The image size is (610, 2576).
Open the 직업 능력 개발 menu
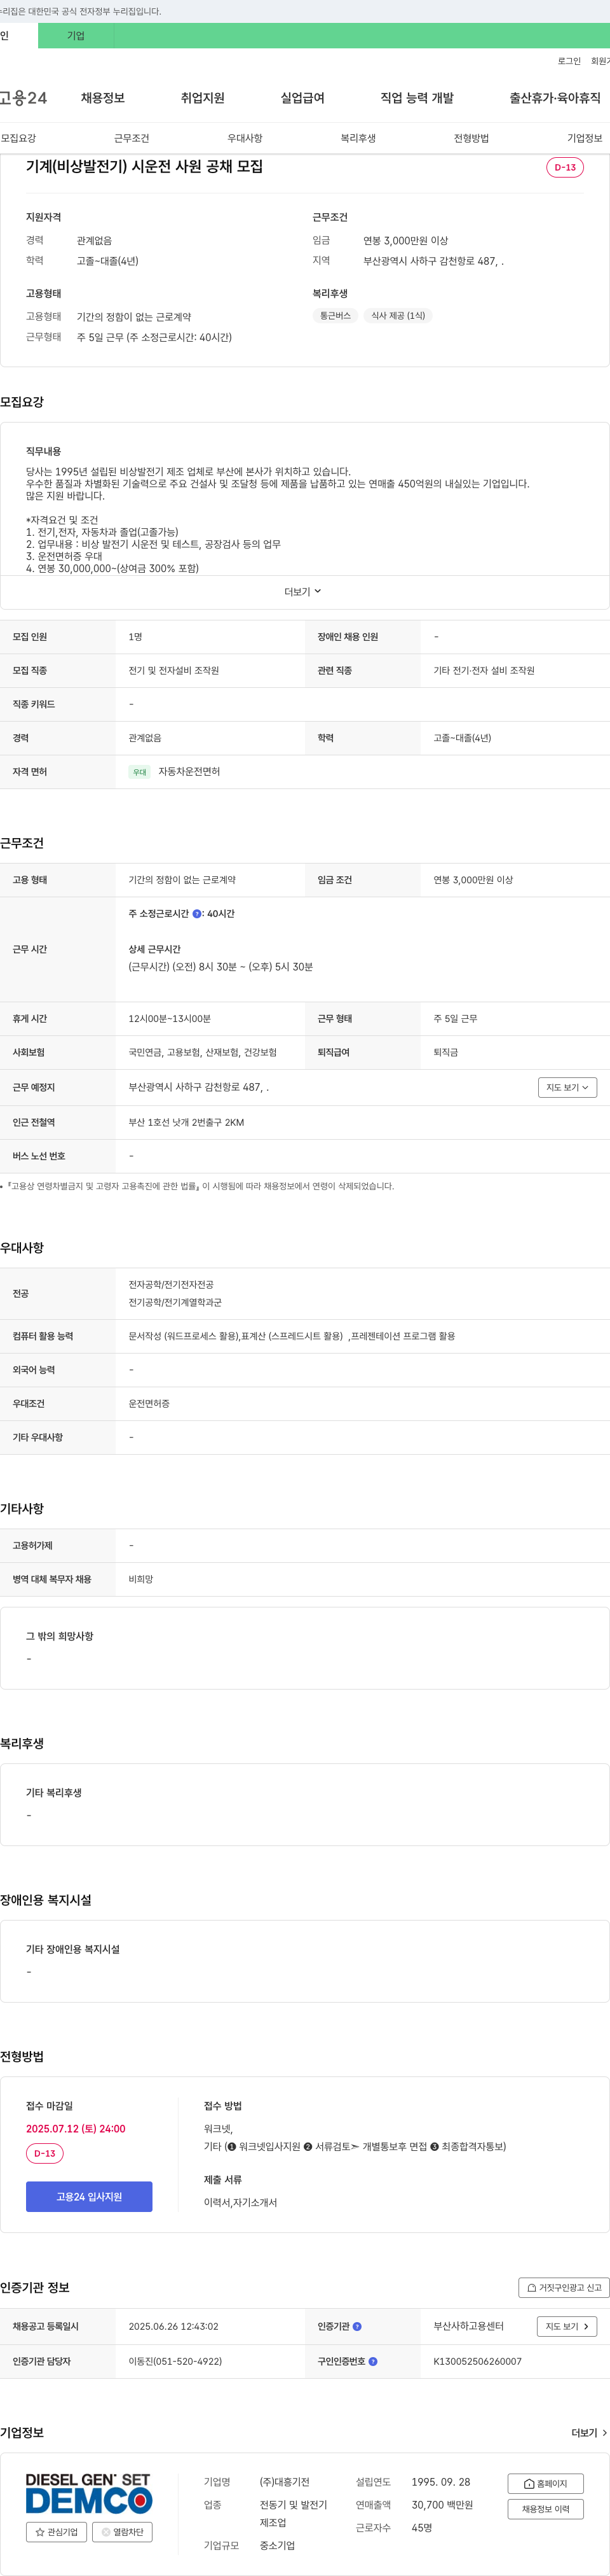tap(417, 98)
